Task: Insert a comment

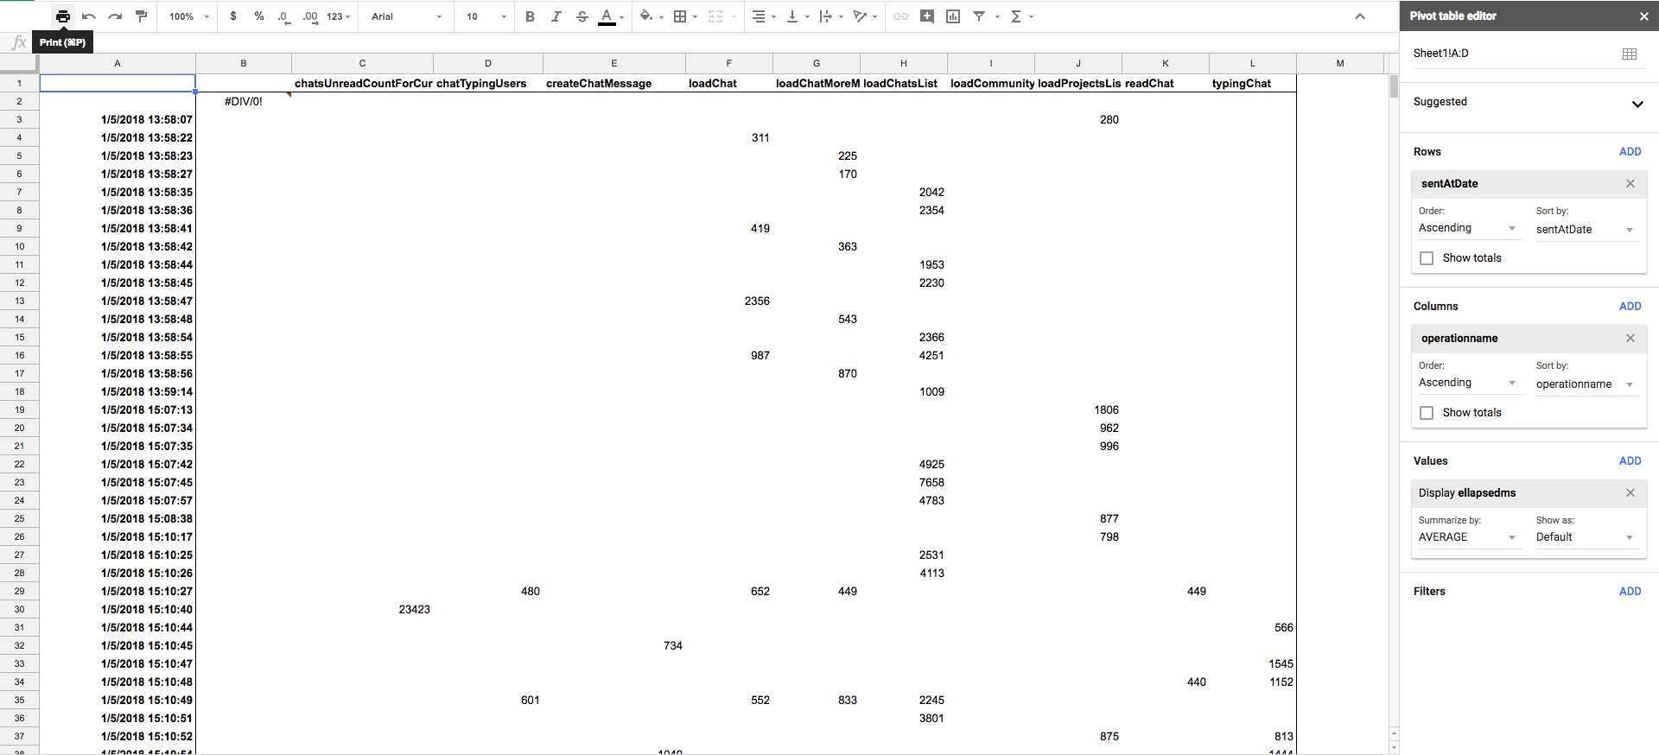Action: pos(927,16)
